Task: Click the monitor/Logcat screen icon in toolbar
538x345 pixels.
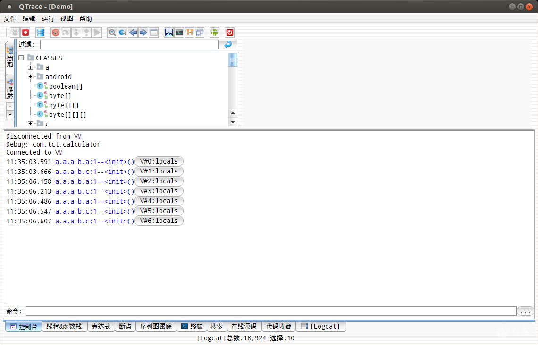Action: point(179,32)
